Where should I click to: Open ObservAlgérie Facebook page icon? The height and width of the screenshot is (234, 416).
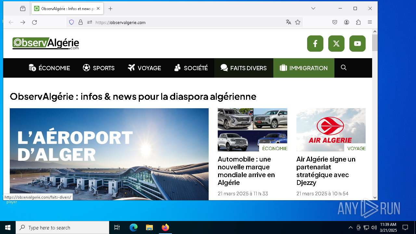coord(315,44)
